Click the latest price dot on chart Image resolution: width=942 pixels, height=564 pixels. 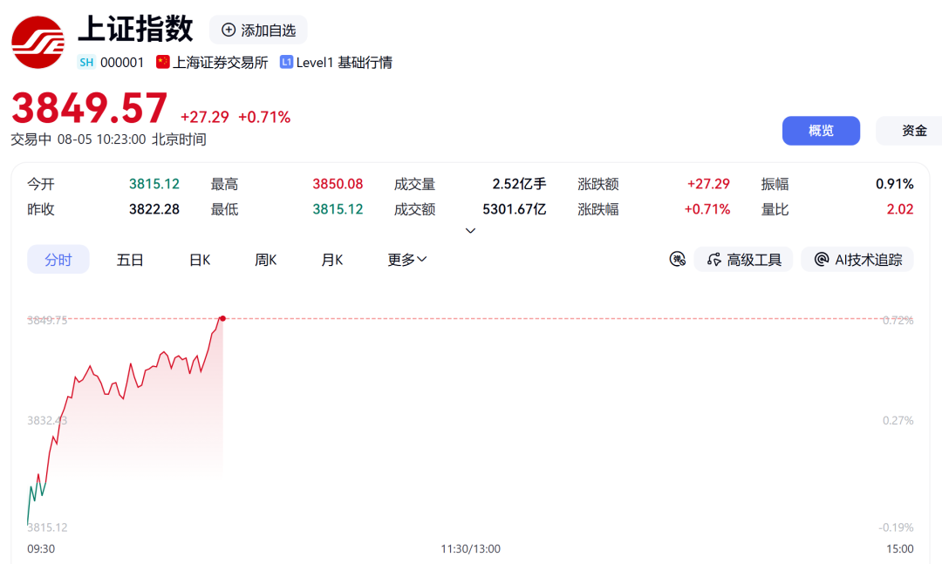click(x=222, y=318)
